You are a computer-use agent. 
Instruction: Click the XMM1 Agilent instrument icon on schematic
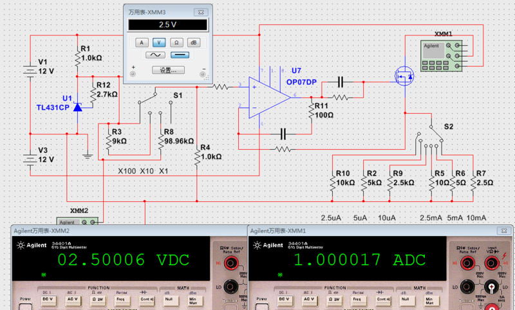443,55
